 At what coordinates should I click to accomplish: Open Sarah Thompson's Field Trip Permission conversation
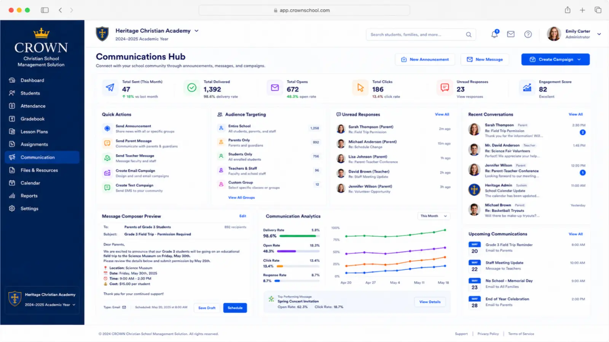click(527, 130)
